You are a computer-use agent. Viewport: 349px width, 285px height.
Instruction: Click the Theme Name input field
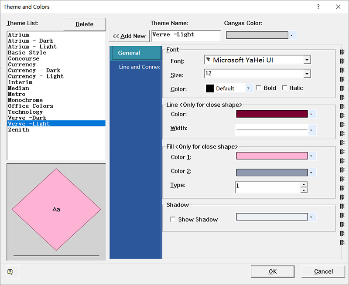pyautogui.click(x=186, y=36)
